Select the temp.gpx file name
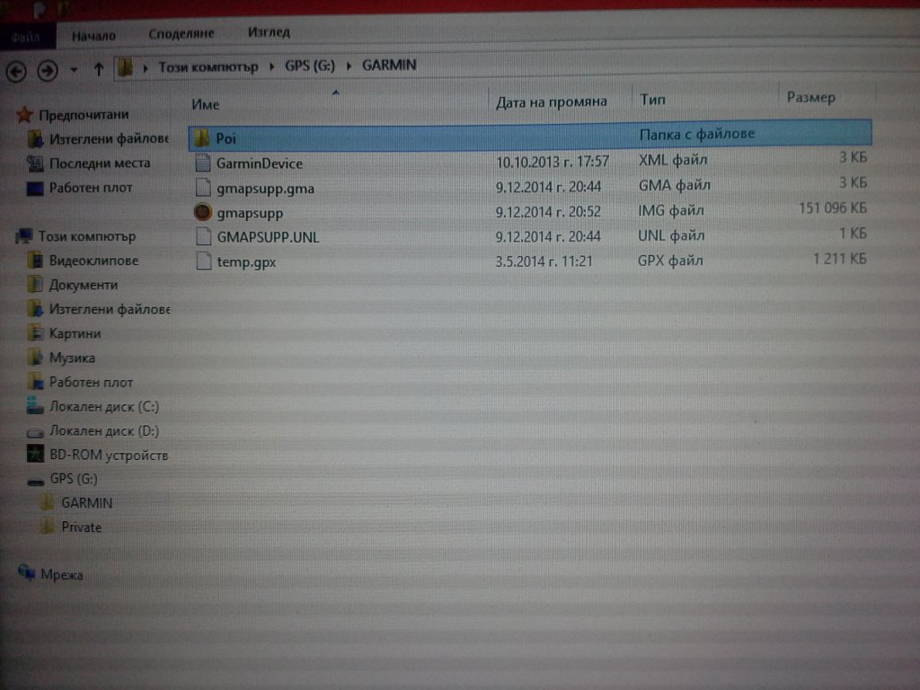The image size is (920, 690). click(246, 262)
